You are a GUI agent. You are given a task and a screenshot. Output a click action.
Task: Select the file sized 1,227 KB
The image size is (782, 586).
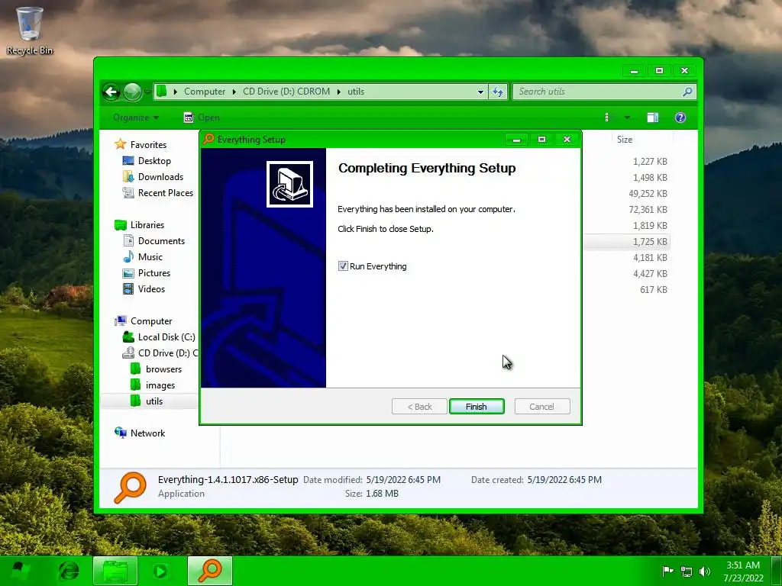pyautogui.click(x=650, y=162)
